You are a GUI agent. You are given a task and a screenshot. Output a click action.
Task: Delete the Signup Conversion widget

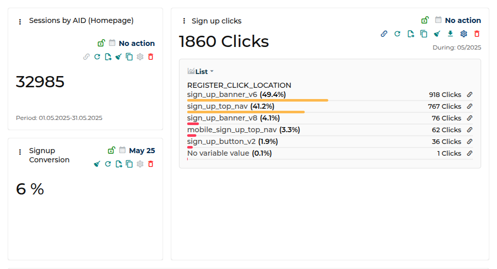tap(151, 164)
